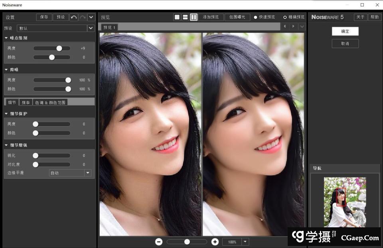Expand the 100% zoom level dropdown

[245, 242]
